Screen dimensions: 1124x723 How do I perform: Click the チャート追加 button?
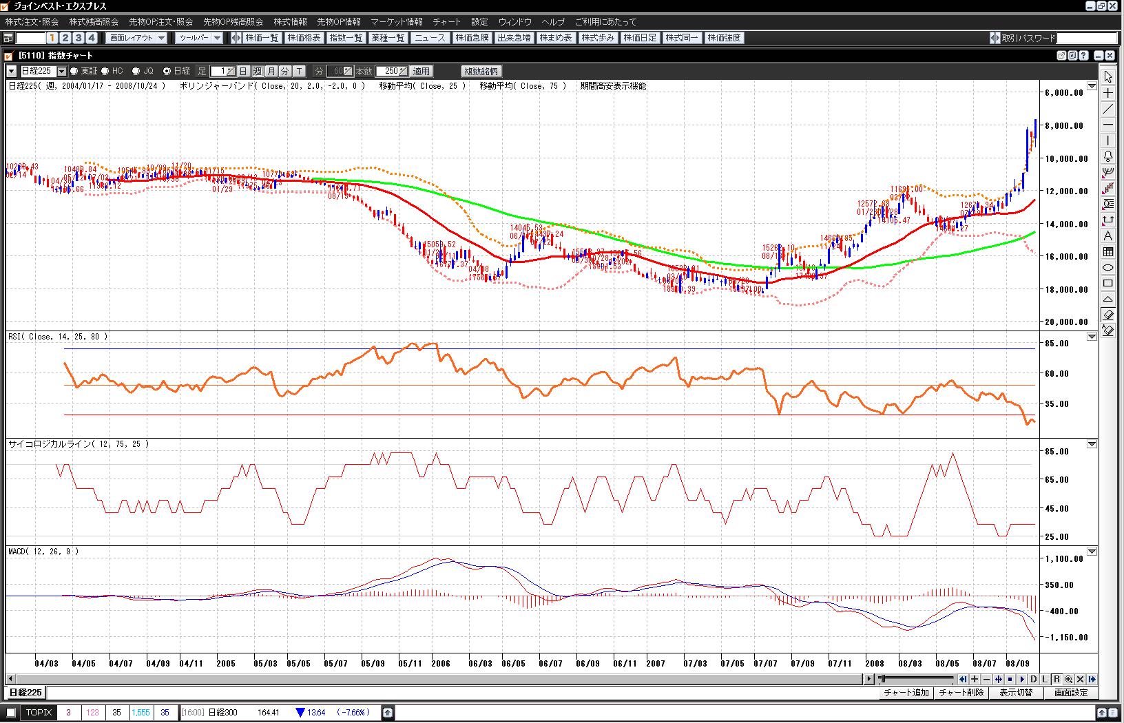(x=906, y=693)
